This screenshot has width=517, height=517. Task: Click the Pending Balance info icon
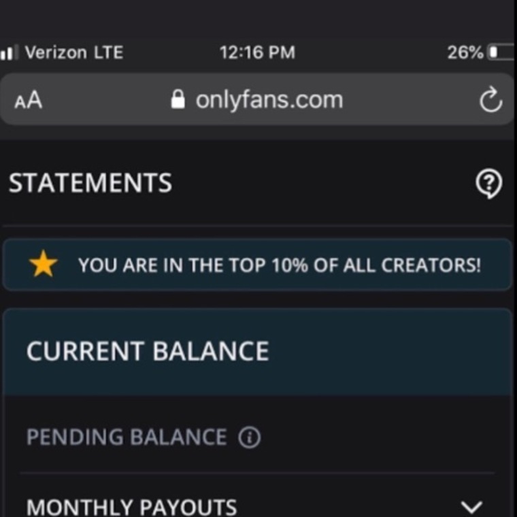249,437
